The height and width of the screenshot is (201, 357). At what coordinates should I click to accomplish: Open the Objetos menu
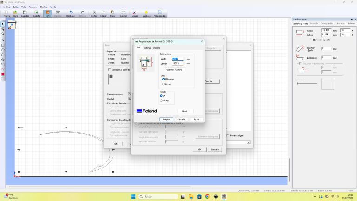coord(43,7)
